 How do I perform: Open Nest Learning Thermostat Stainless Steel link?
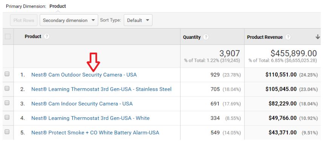tap(101, 89)
